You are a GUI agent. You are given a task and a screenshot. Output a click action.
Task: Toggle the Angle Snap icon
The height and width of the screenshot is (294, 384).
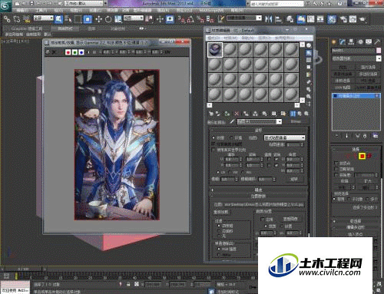(x=190, y=19)
